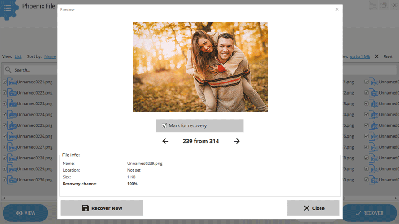Click the '239 from 314' counter text

point(201,141)
